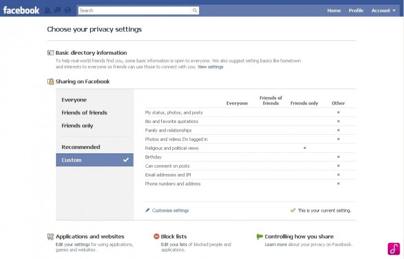The height and width of the screenshot is (259, 404).
Task: Click 'Applications and websites' heading
Action: (x=90, y=237)
